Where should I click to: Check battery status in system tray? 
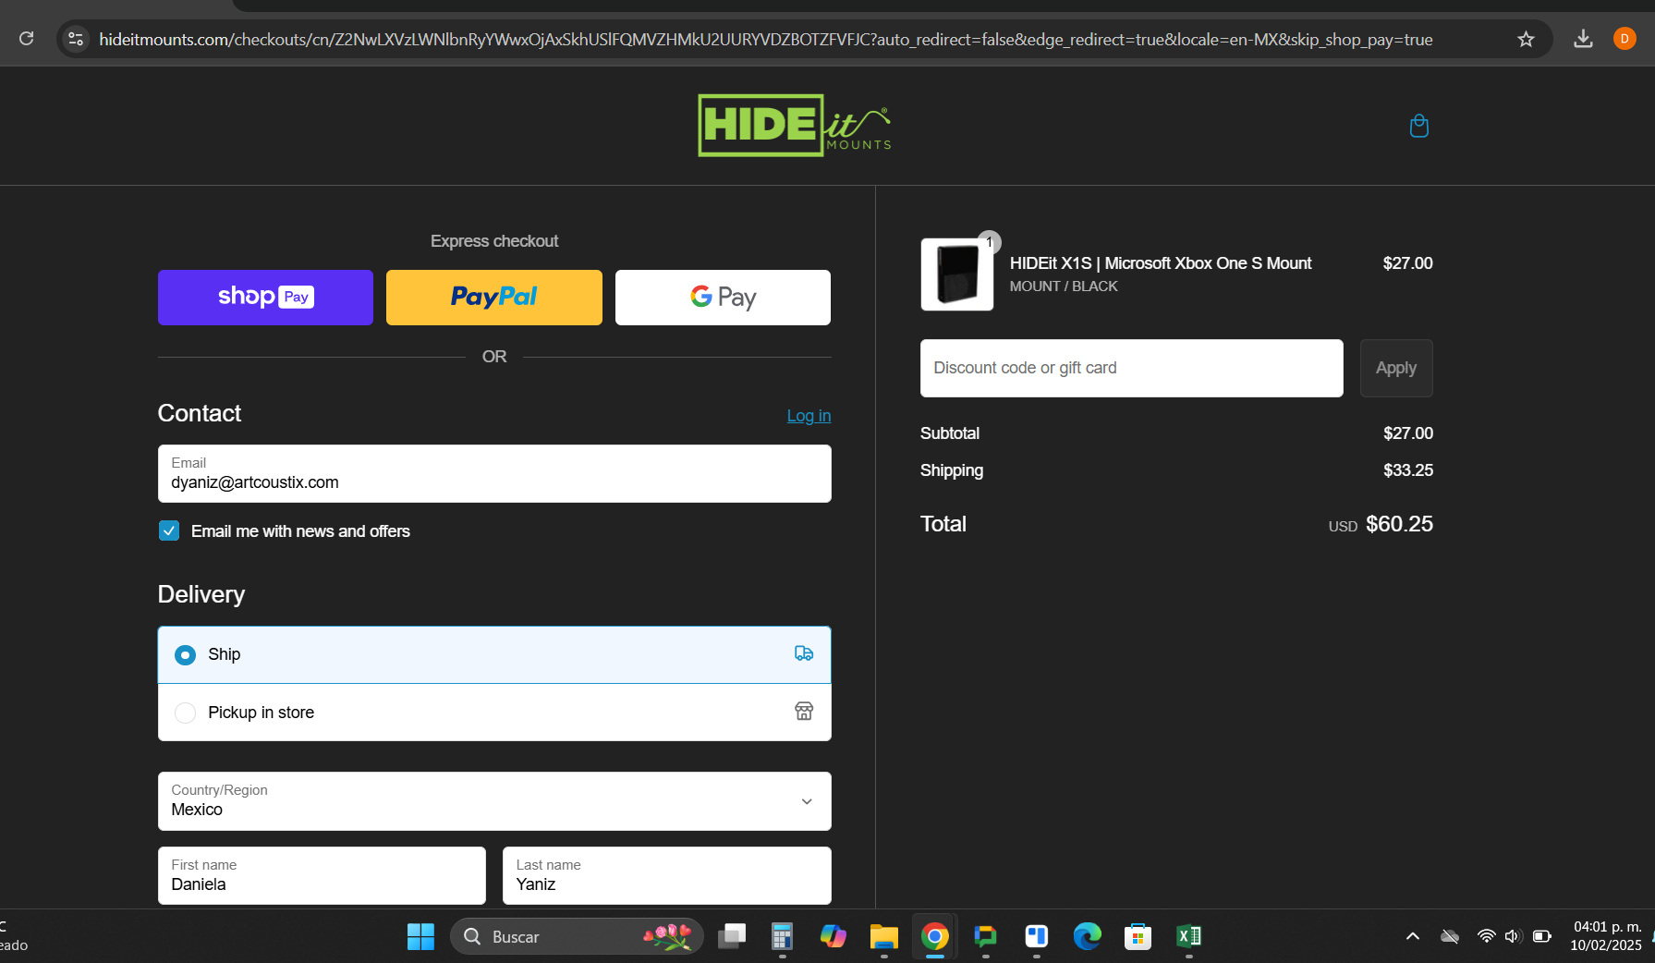pos(1541,936)
